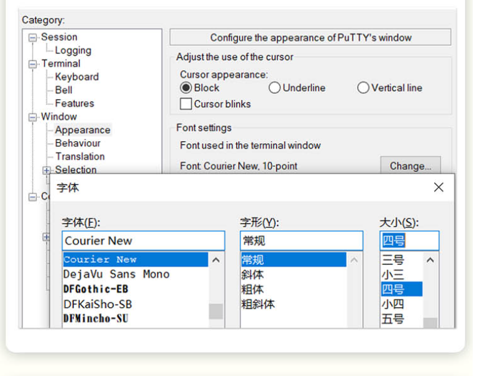477x376 pixels.
Task: Open the Features category
Action: [75, 104]
